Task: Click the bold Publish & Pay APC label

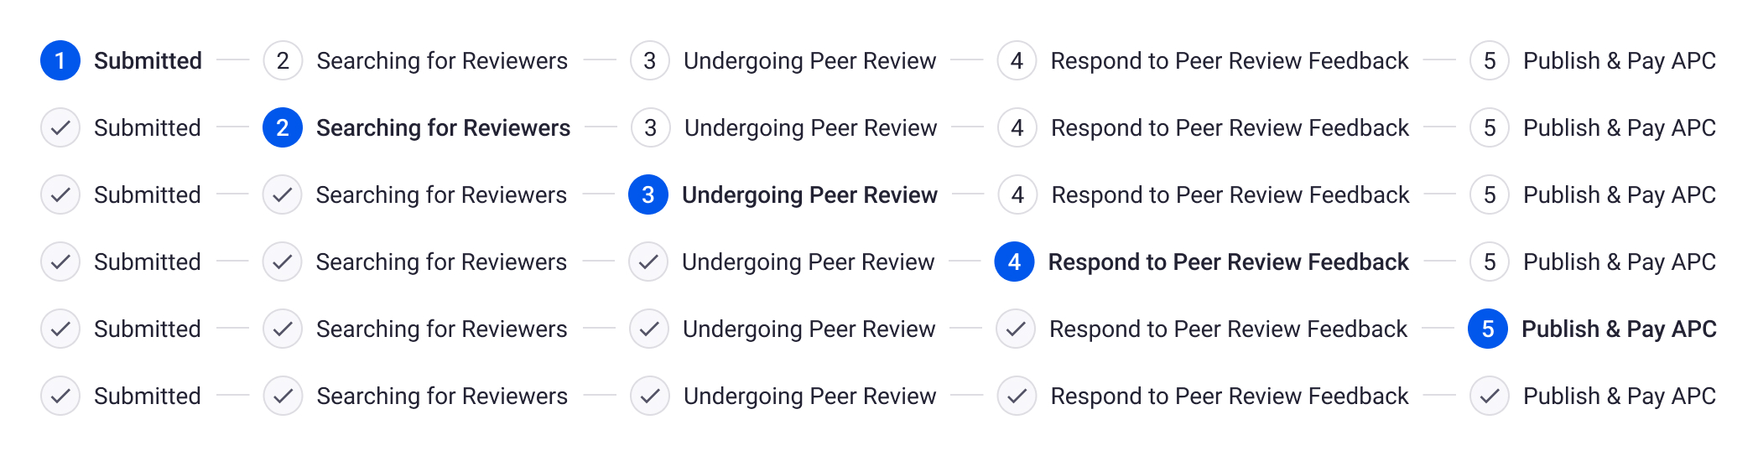Action: tap(1619, 329)
